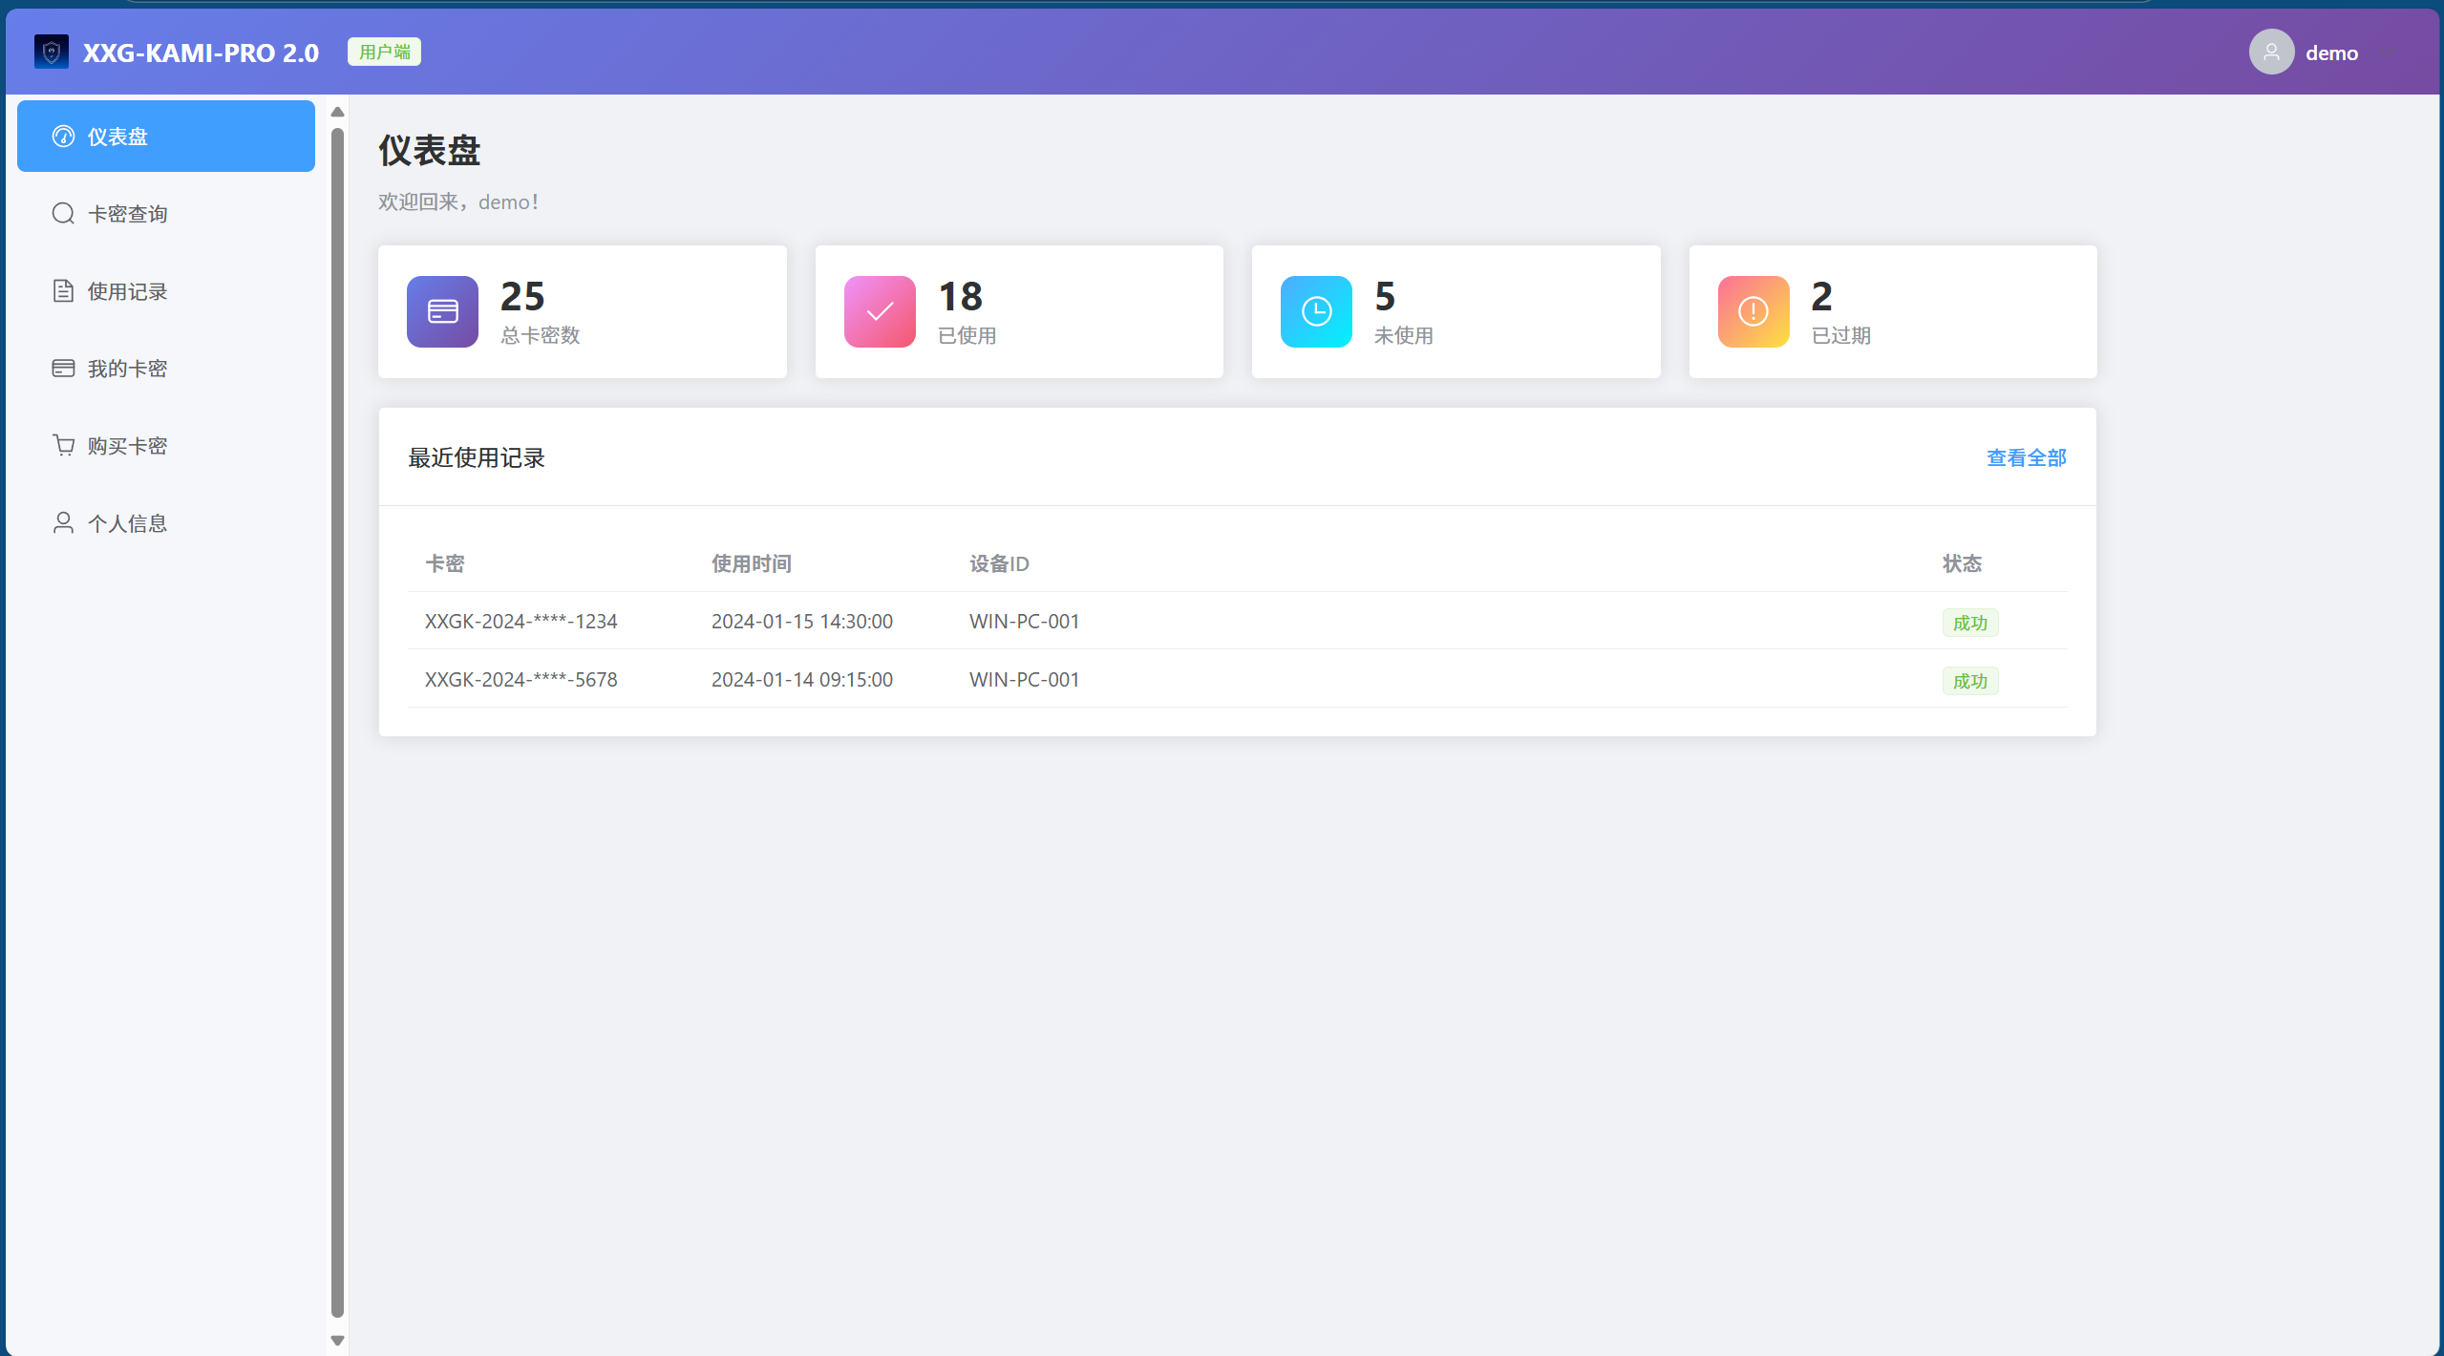Viewport: 2444px width, 1356px height.
Task: Click the purple total cards icon
Action: pos(442,311)
